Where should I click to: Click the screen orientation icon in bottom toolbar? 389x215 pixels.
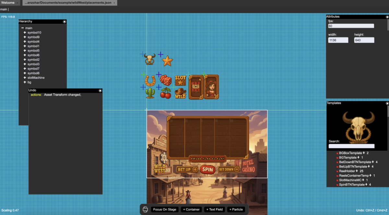point(145,209)
